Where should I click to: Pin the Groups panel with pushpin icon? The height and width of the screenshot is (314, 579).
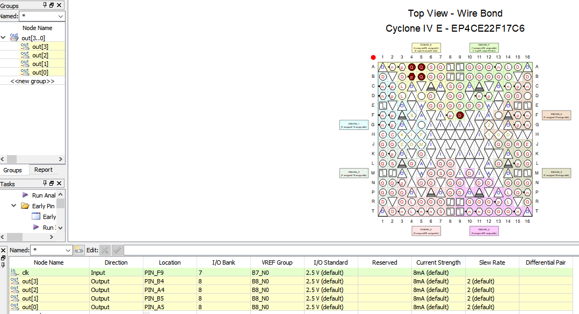point(45,5)
